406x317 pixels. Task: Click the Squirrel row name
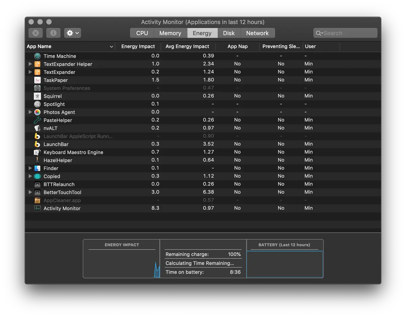52,96
